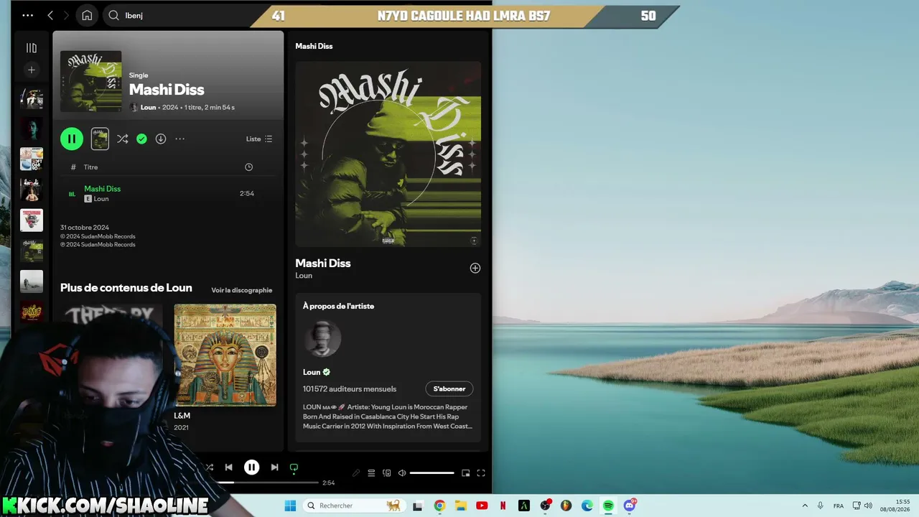Click the L&M album title
The image size is (919, 517).
click(182, 416)
